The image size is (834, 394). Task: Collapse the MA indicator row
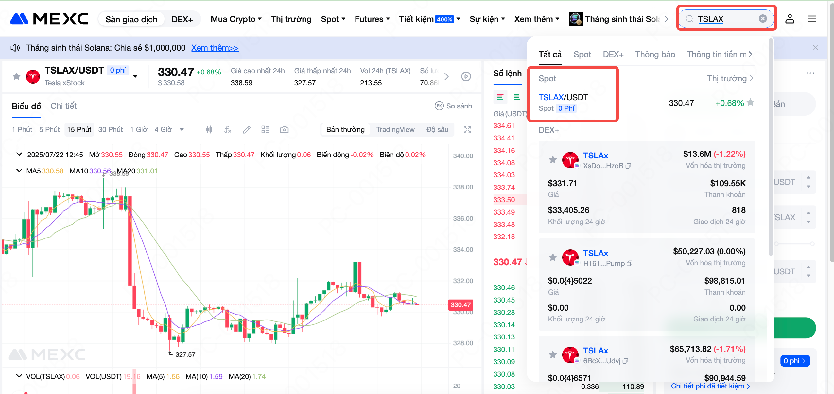[19, 171]
